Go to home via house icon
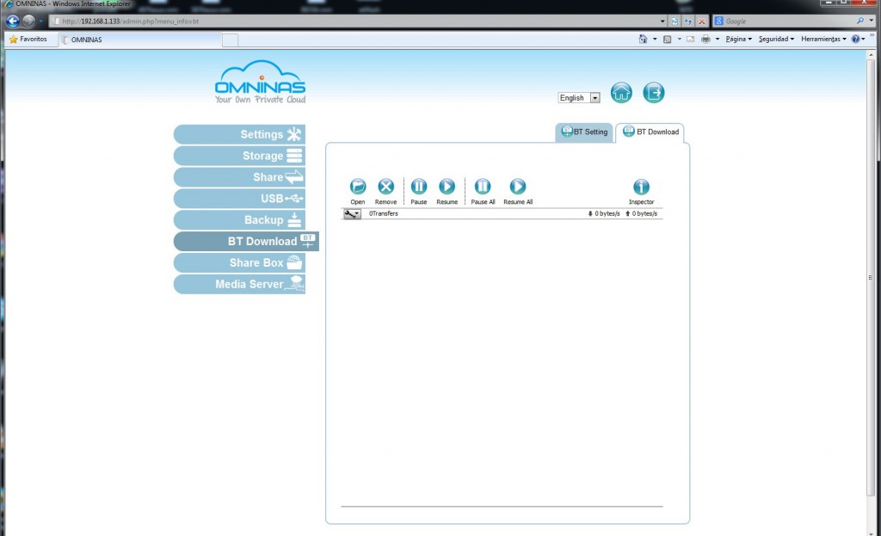The height and width of the screenshot is (536, 881). (x=621, y=93)
